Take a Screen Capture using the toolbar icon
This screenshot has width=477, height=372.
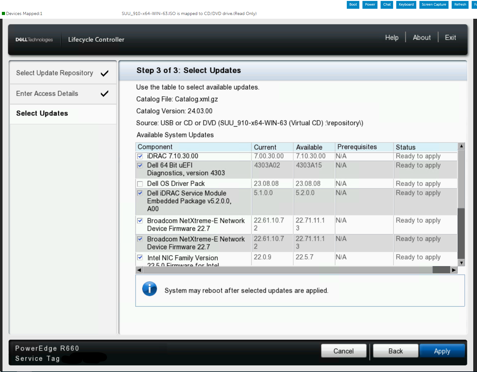pyautogui.click(x=434, y=4)
